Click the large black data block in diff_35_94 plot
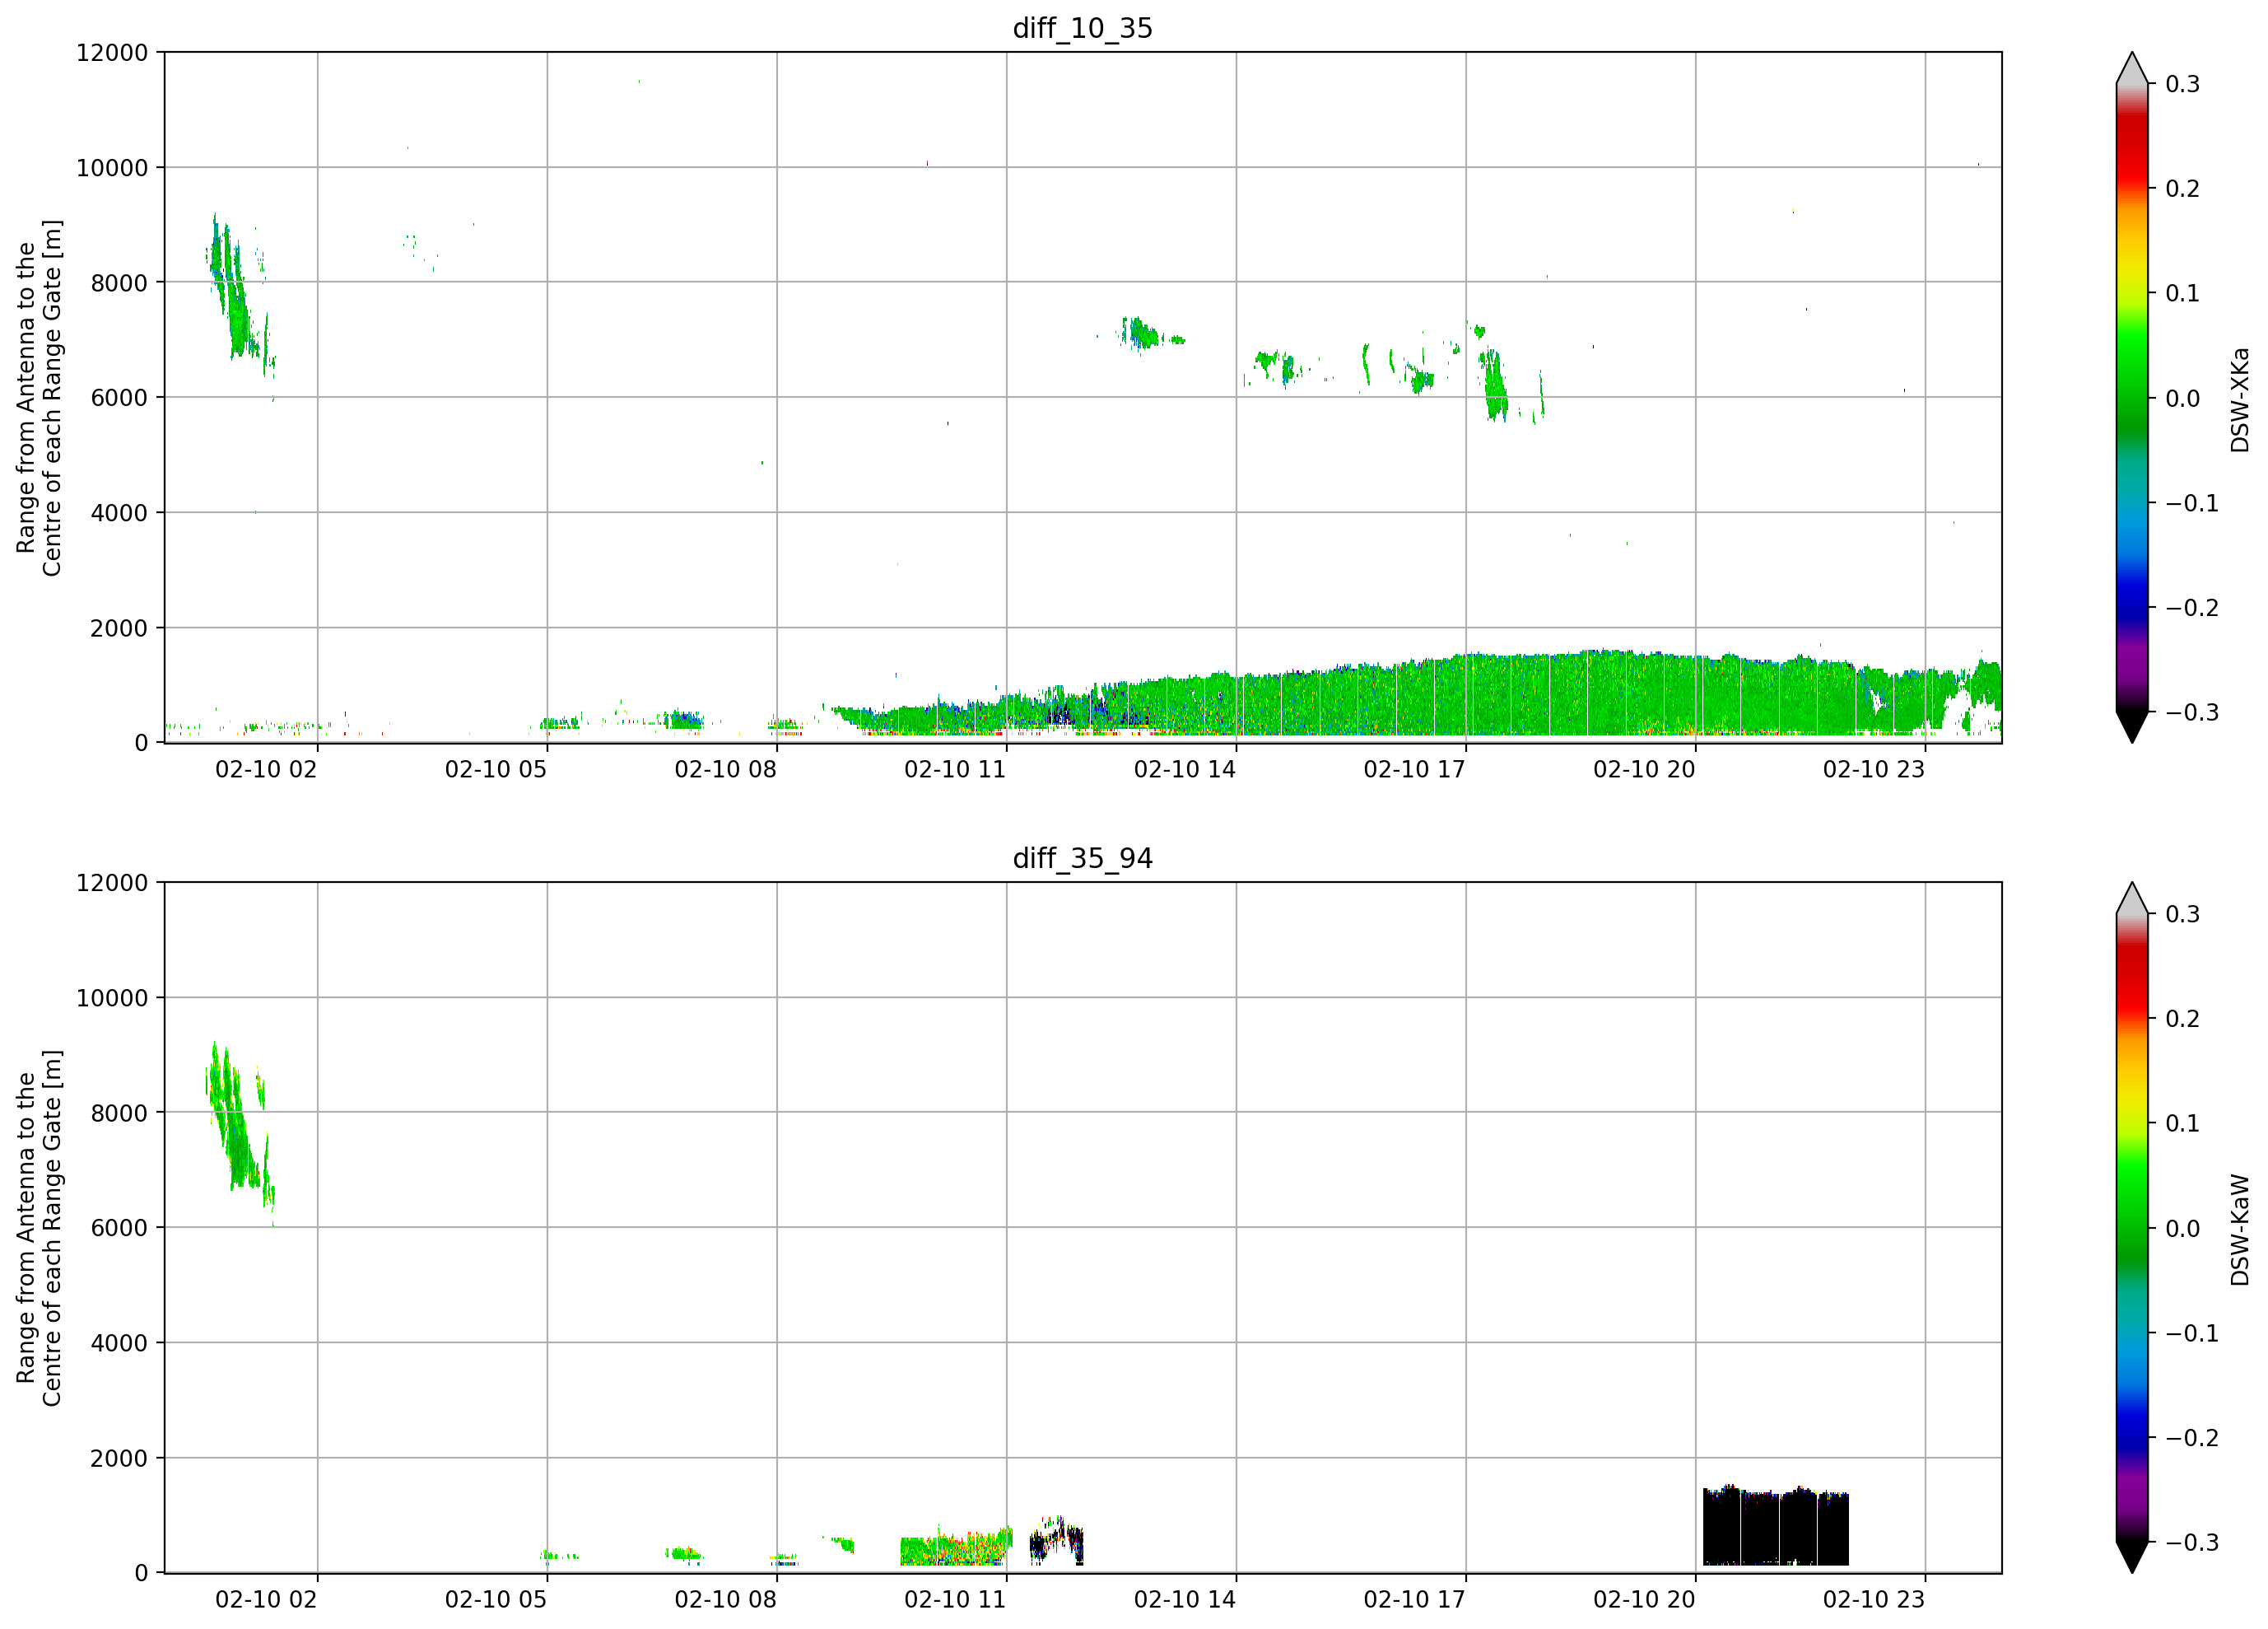Screen dimensions: 2268x1629 1776,1526
